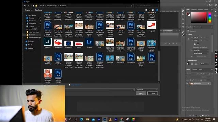Show the preview pane in Open dialog
The image size is (218, 122).
(153, 10)
